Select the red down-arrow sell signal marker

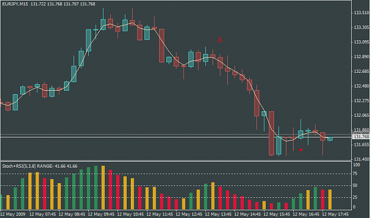[220, 40]
